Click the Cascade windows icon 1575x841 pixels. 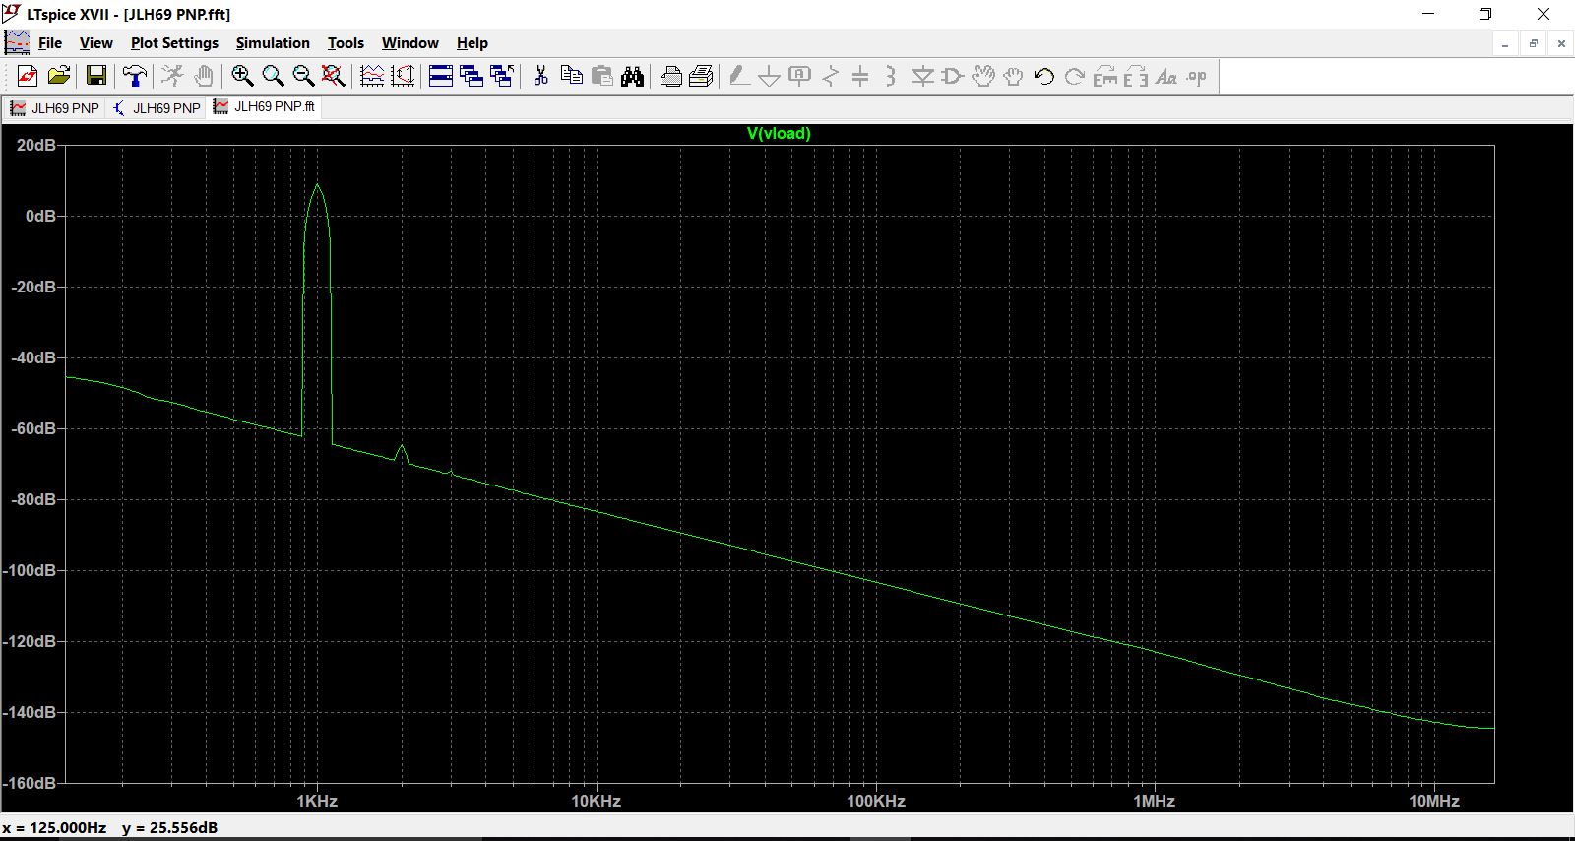click(x=472, y=76)
